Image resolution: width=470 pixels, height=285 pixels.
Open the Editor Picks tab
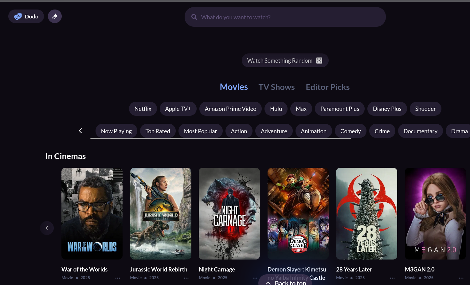[x=327, y=87]
